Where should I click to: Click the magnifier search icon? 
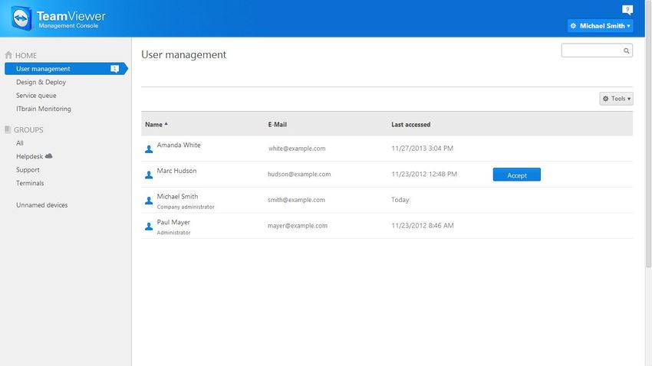coord(626,51)
